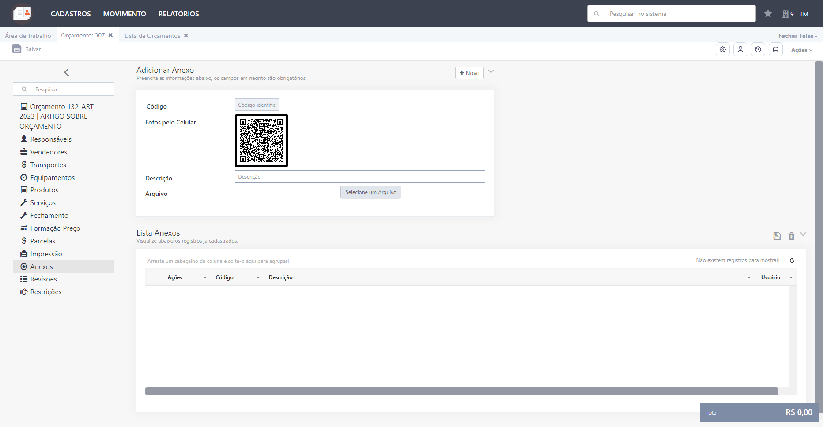Open the Ações column filter arrow
This screenshot has width=823, height=427.
point(205,277)
